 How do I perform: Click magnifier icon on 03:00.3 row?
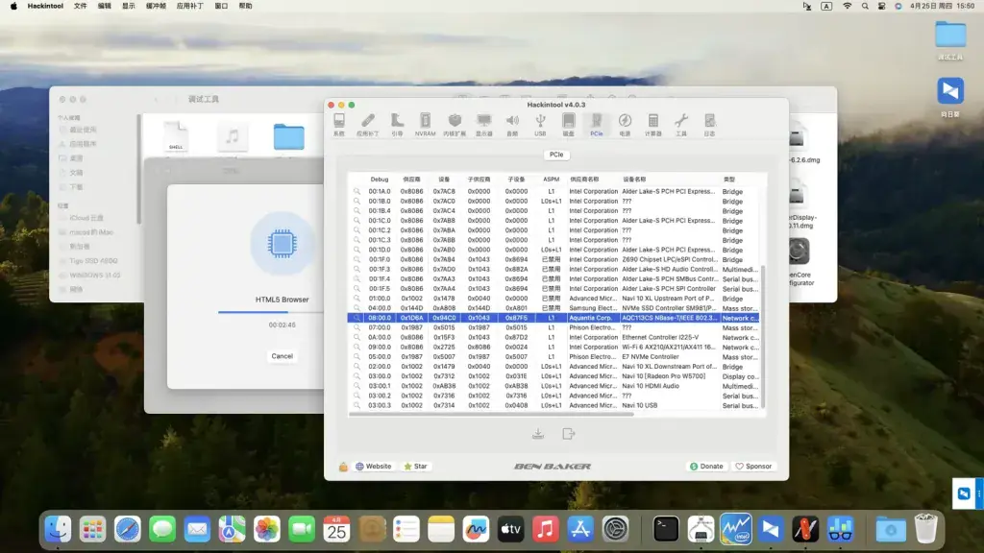click(x=357, y=405)
